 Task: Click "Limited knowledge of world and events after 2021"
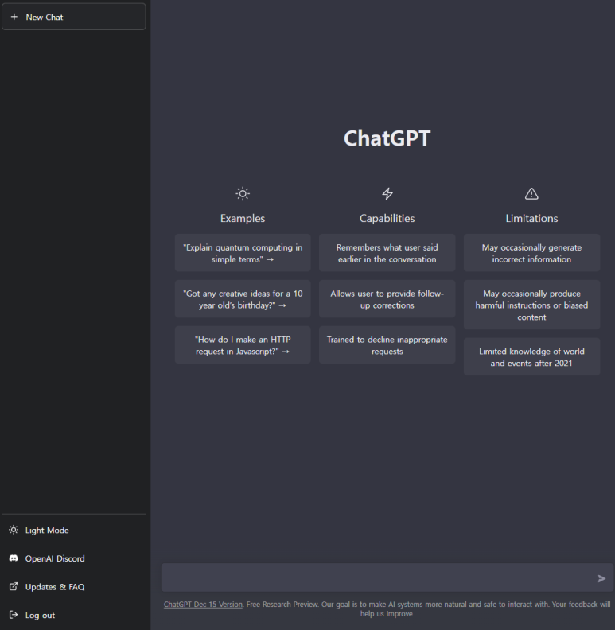[x=531, y=357]
